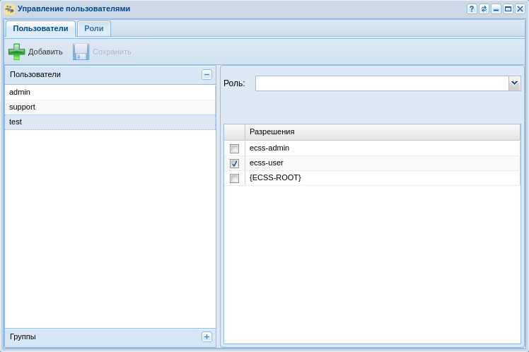Maximize the user management window
The image size is (529, 352).
pyautogui.click(x=508, y=8)
